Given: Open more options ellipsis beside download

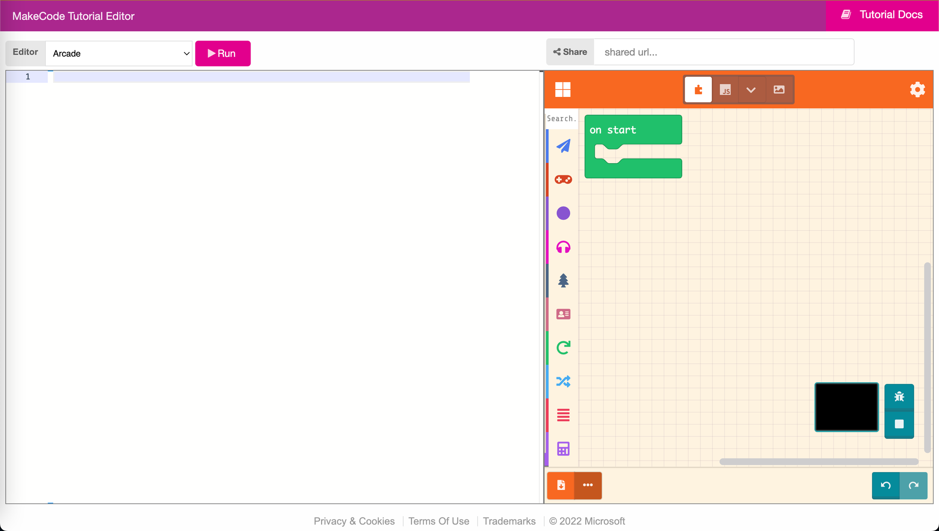Looking at the screenshot, I should 588,485.
